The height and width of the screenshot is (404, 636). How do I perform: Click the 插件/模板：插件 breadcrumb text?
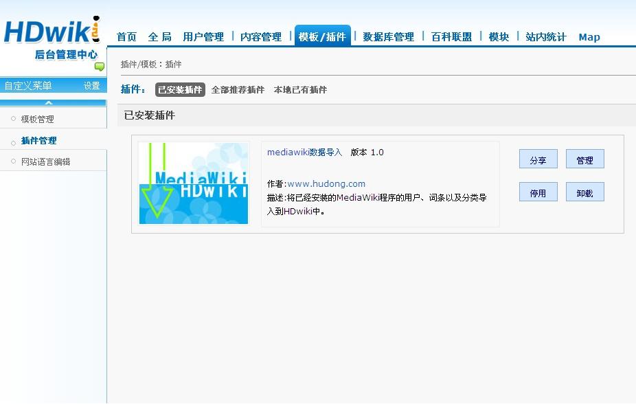(x=151, y=64)
